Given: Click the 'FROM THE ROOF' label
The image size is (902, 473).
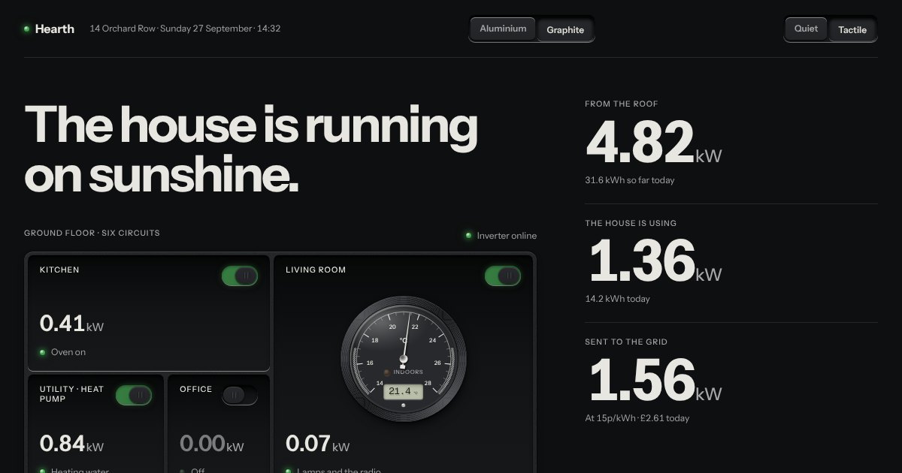Looking at the screenshot, I should pyautogui.click(x=622, y=104).
